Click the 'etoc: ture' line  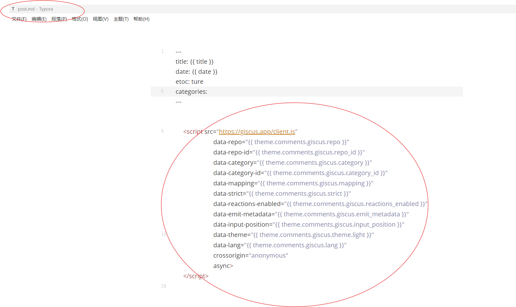click(189, 82)
